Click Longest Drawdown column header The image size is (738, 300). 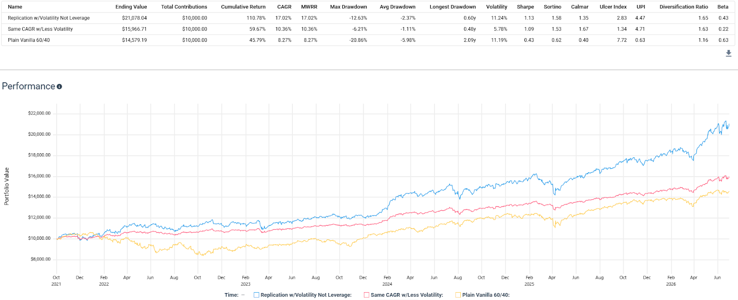pos(452,7)
